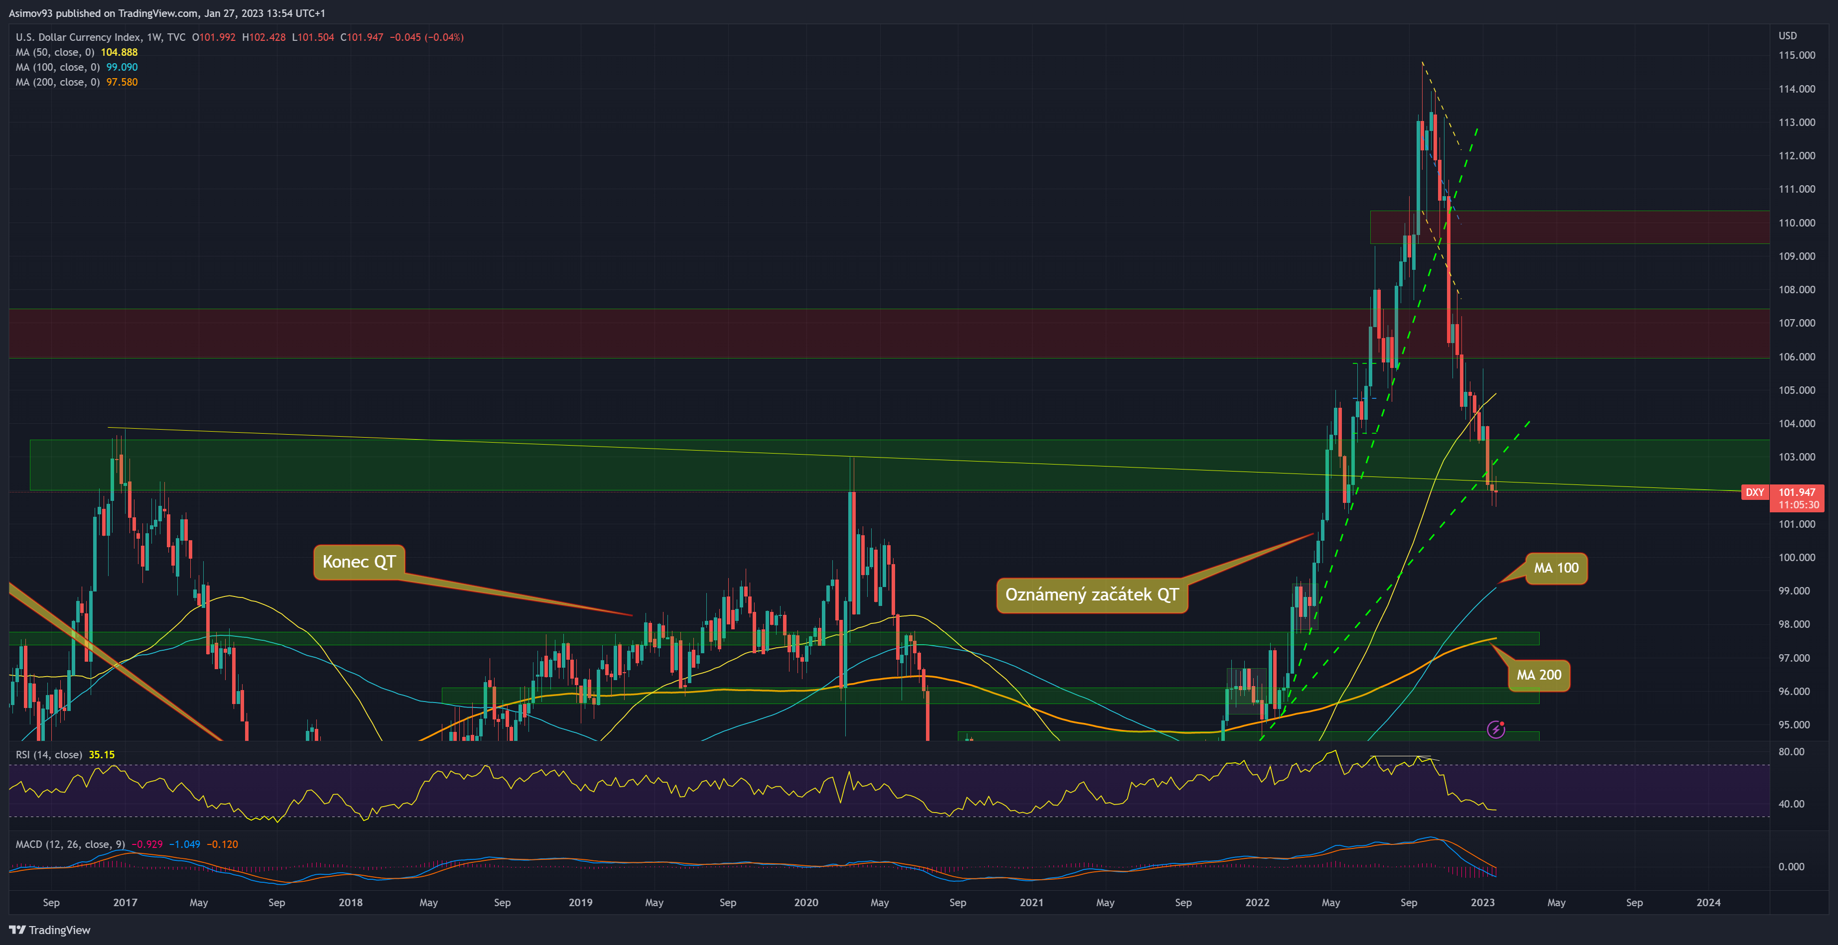This screenshot has height=945, width=1838.
Task: Click the TradingView logo at bottom left
Action: (x=17, y=930)
